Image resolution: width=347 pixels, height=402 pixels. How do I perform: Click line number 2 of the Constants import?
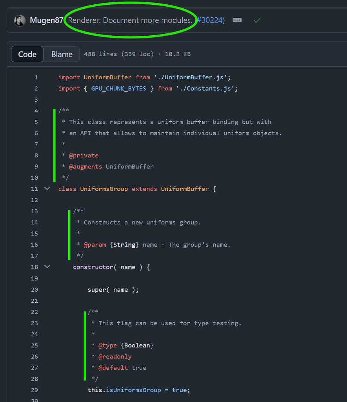[x=36, y=88]
